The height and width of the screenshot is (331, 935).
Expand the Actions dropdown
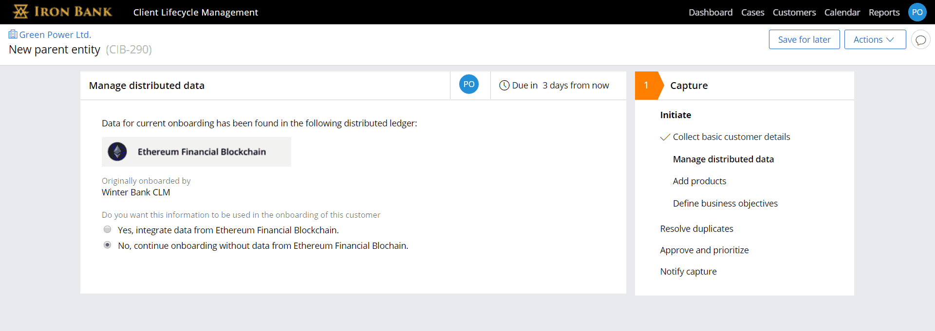[875, 39]
